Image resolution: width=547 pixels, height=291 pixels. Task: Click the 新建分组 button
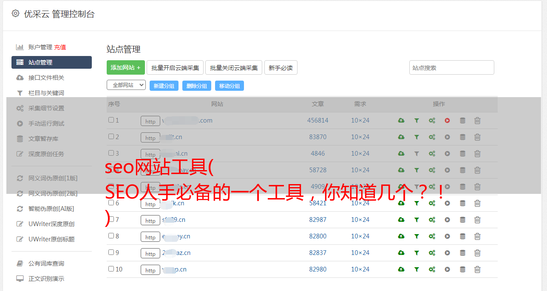(164, 86)
